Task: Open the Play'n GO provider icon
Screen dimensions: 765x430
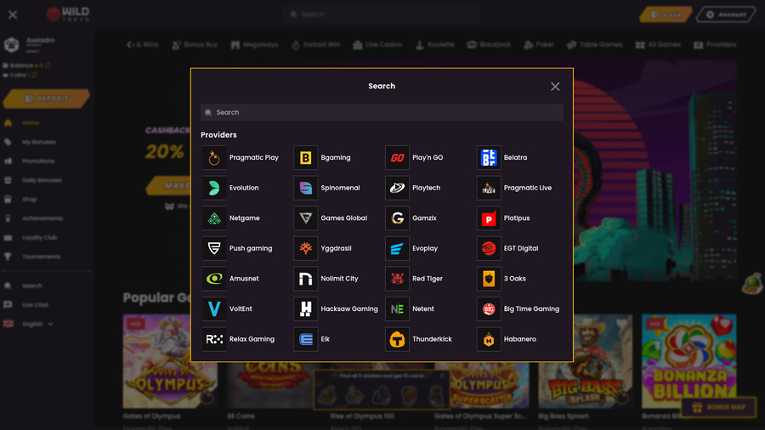Action: (x=397, y=157)
